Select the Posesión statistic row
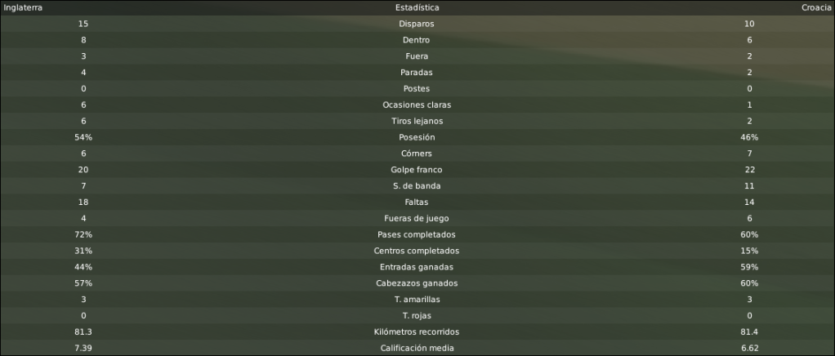 tap(417, 137)
